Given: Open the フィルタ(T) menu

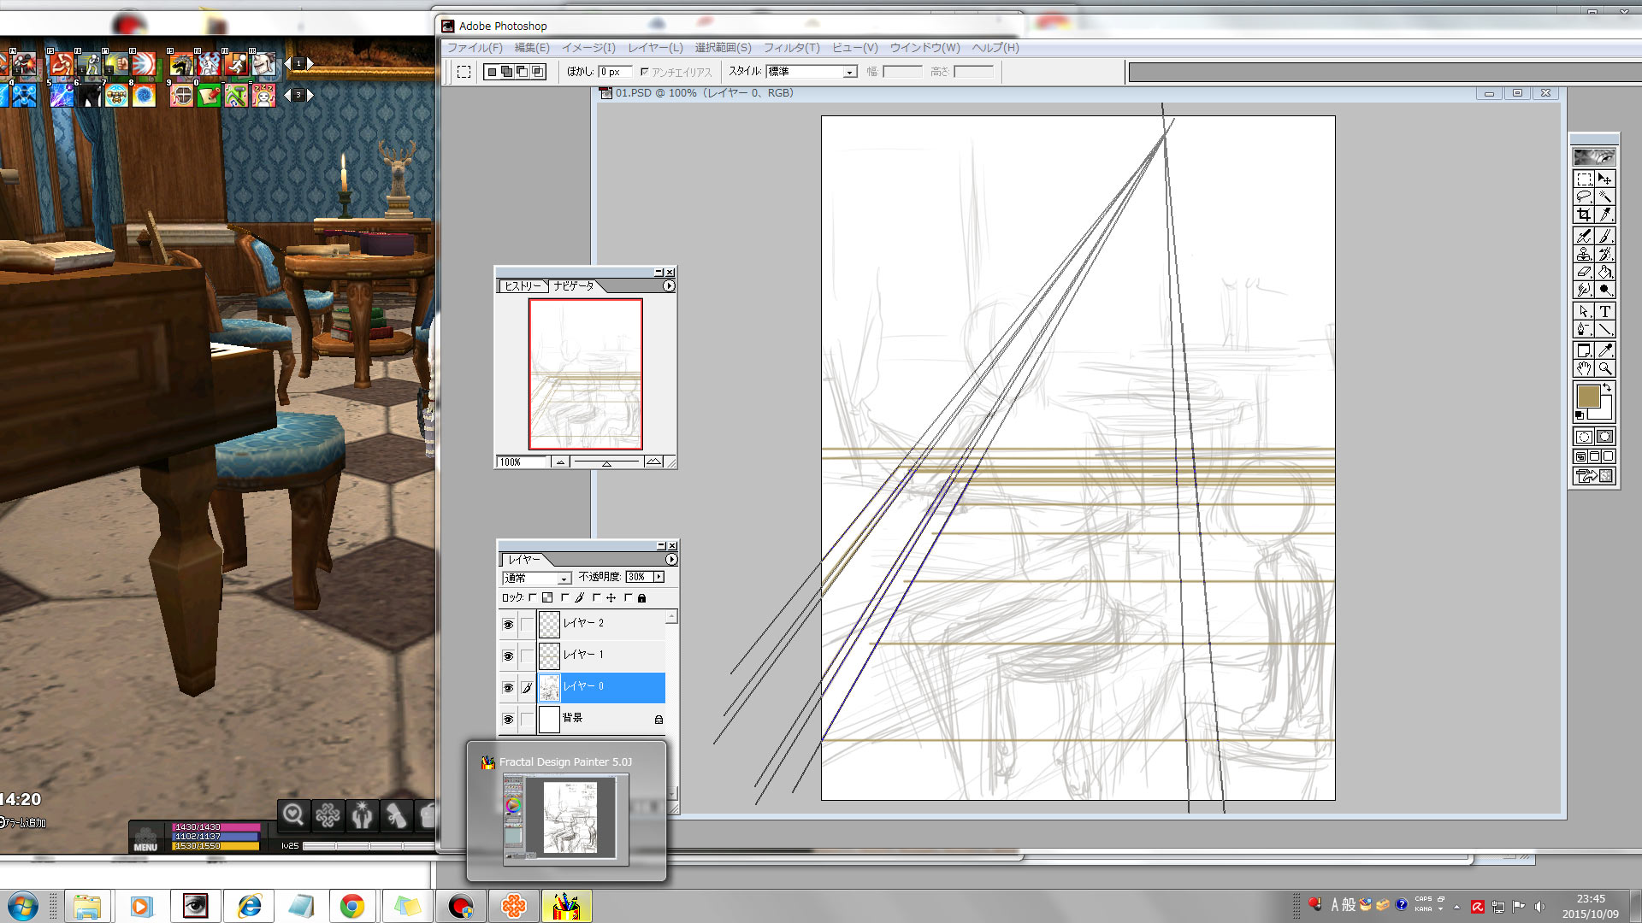Looking at the screenshot, I should coord(791,48).
